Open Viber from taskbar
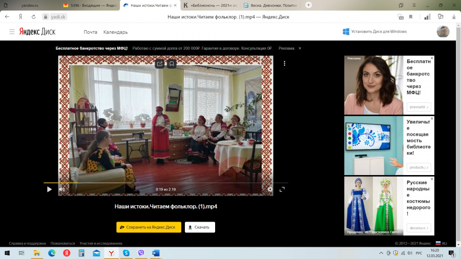This screenshot has height=259, width=461. point(141,253)
